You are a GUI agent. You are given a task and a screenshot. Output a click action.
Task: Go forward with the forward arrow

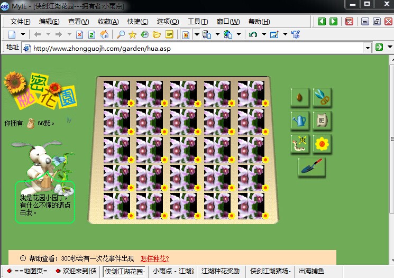59,34
